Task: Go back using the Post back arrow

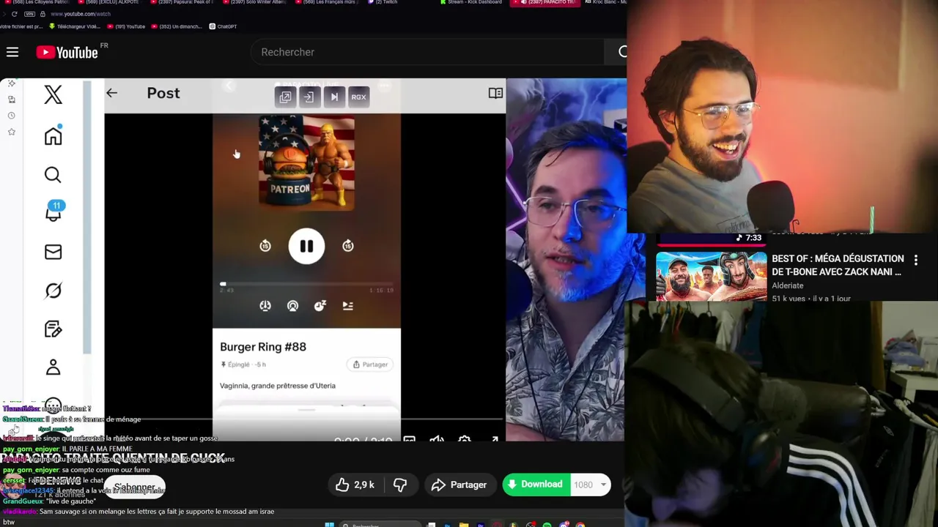Action: coord(111,93)
